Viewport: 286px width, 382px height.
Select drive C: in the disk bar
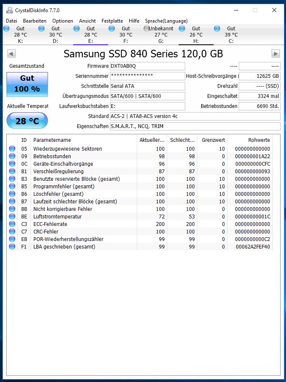pos(231,35)
